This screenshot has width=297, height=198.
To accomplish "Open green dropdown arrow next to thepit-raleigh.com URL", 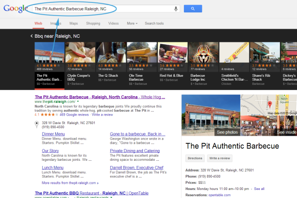I will (78, 101).
